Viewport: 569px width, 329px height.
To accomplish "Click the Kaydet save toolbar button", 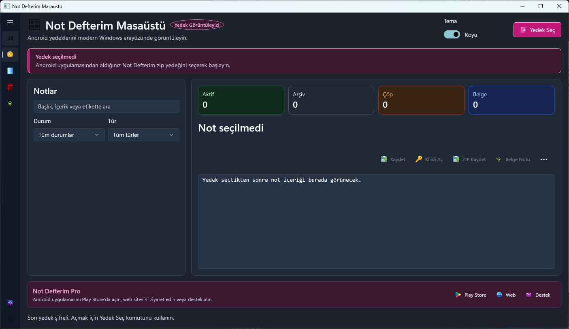I will 393,159.
